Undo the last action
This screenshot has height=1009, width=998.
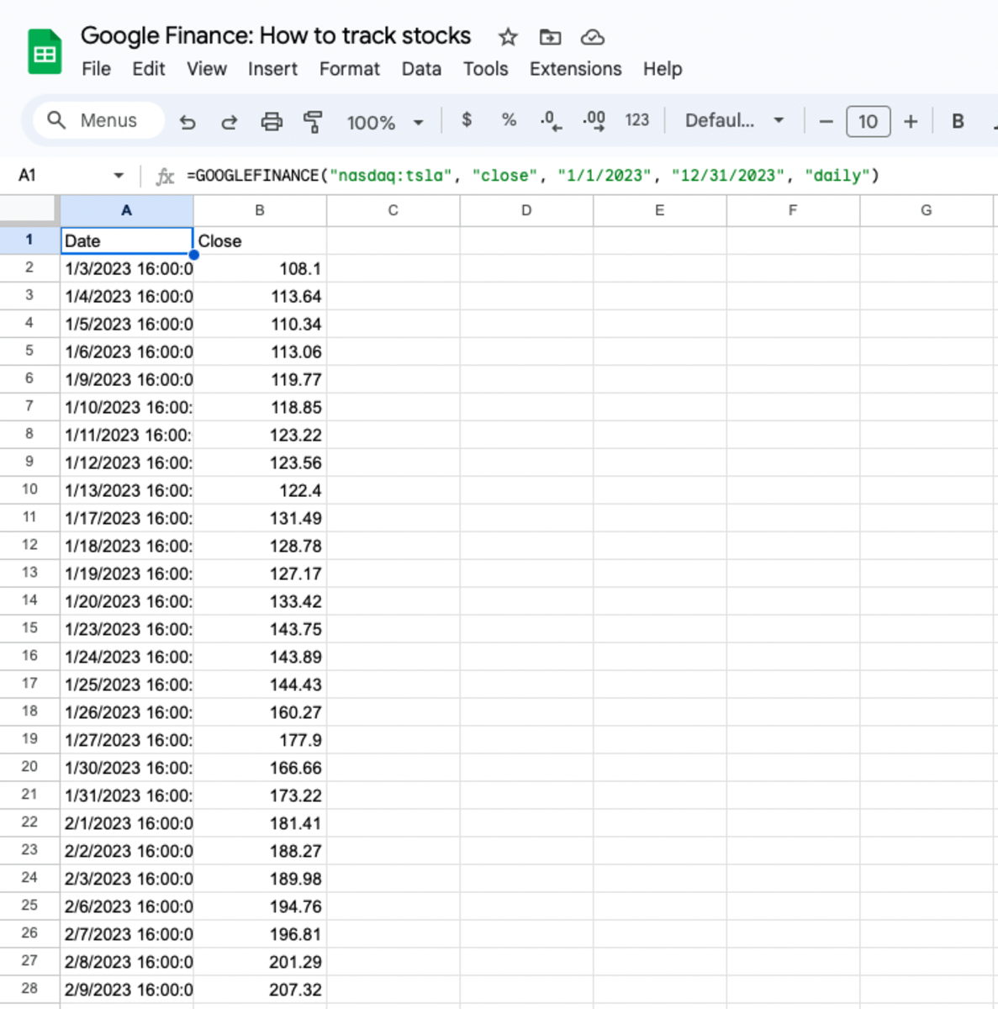(x=187, y=122)
